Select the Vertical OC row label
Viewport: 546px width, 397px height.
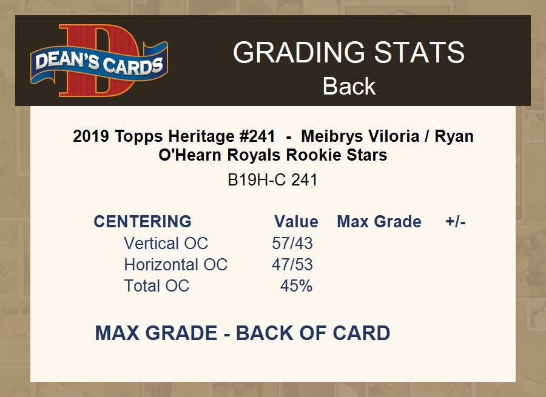coord(166,243)
